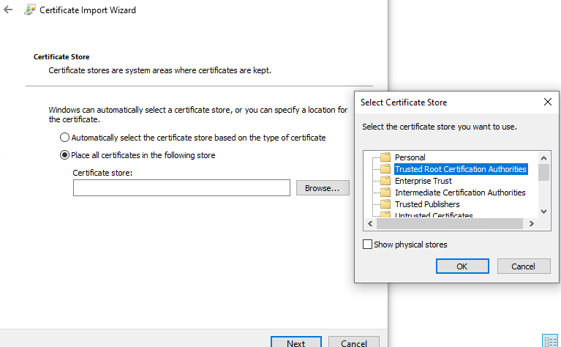Click the Intermediate Certification Authorities folder icon
Image resolution: width=561 pixels, height=347 pixels.
[385, 193]
